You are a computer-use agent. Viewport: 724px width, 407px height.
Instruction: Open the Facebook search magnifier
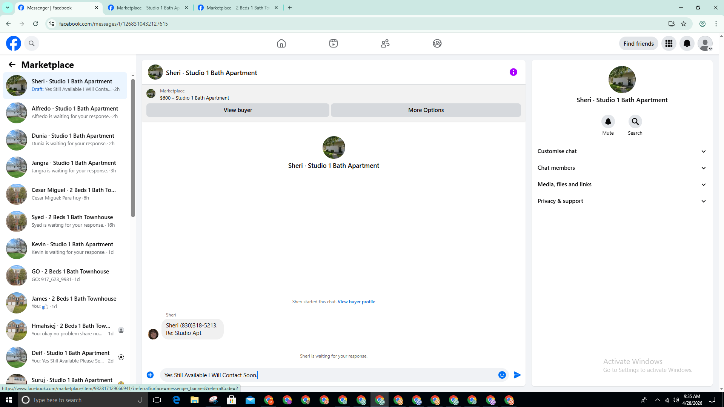tap(32, 43)
